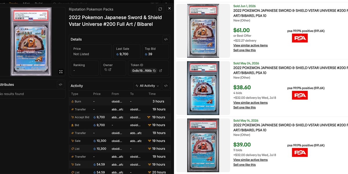Click Sell one like this under $38.60

point(244,107)
